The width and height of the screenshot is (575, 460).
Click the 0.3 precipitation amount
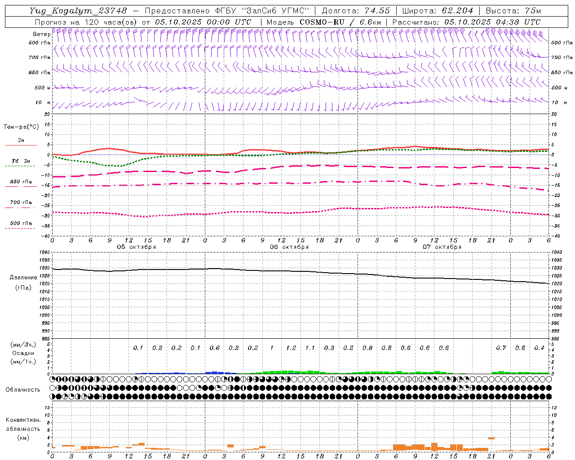pyautogui.click(x=329, y=348)
